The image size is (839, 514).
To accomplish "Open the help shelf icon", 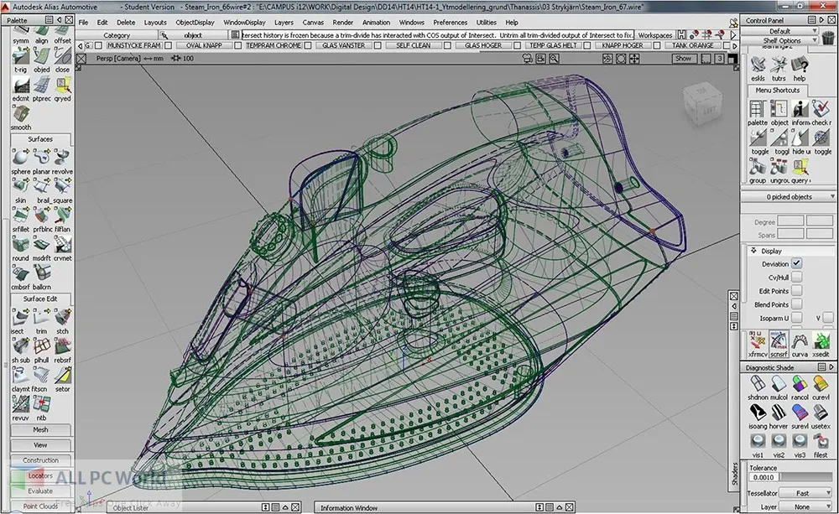I will point(799,66).
